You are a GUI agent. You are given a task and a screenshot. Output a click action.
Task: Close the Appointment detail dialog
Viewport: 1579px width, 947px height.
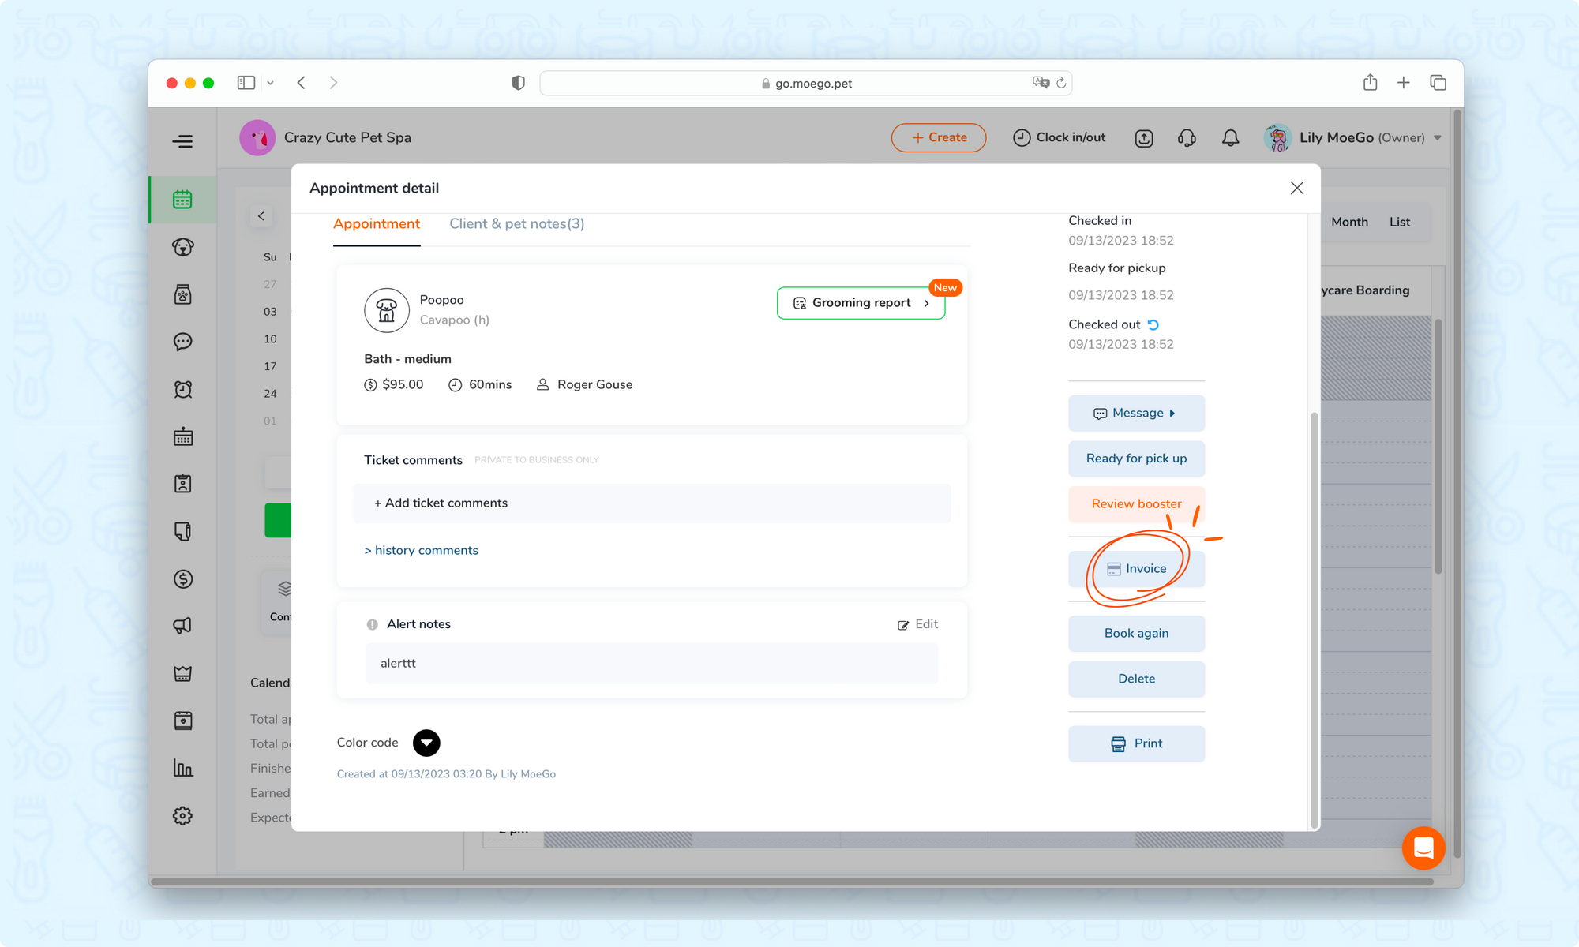(x=1296, y=188)
